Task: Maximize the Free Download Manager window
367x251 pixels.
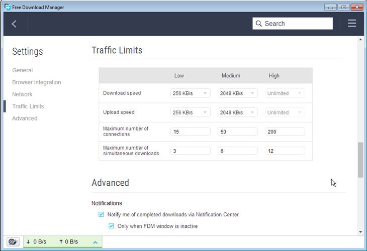Action: [x=343, y=7]
